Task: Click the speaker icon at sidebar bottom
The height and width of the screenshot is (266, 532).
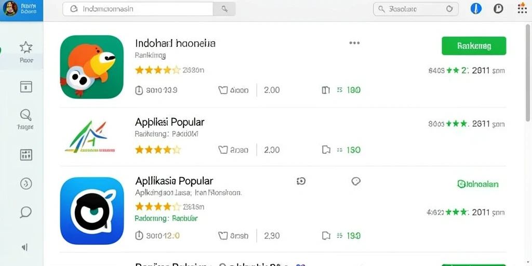Action: pos(25,247)
